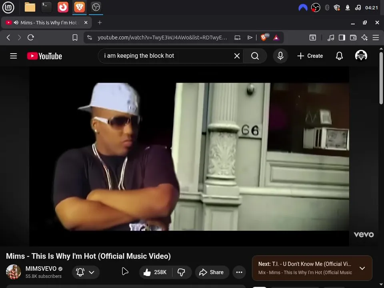Open Brave Rewards triangle icon
This screenshot has height=288, width=384.
[276, 38]
